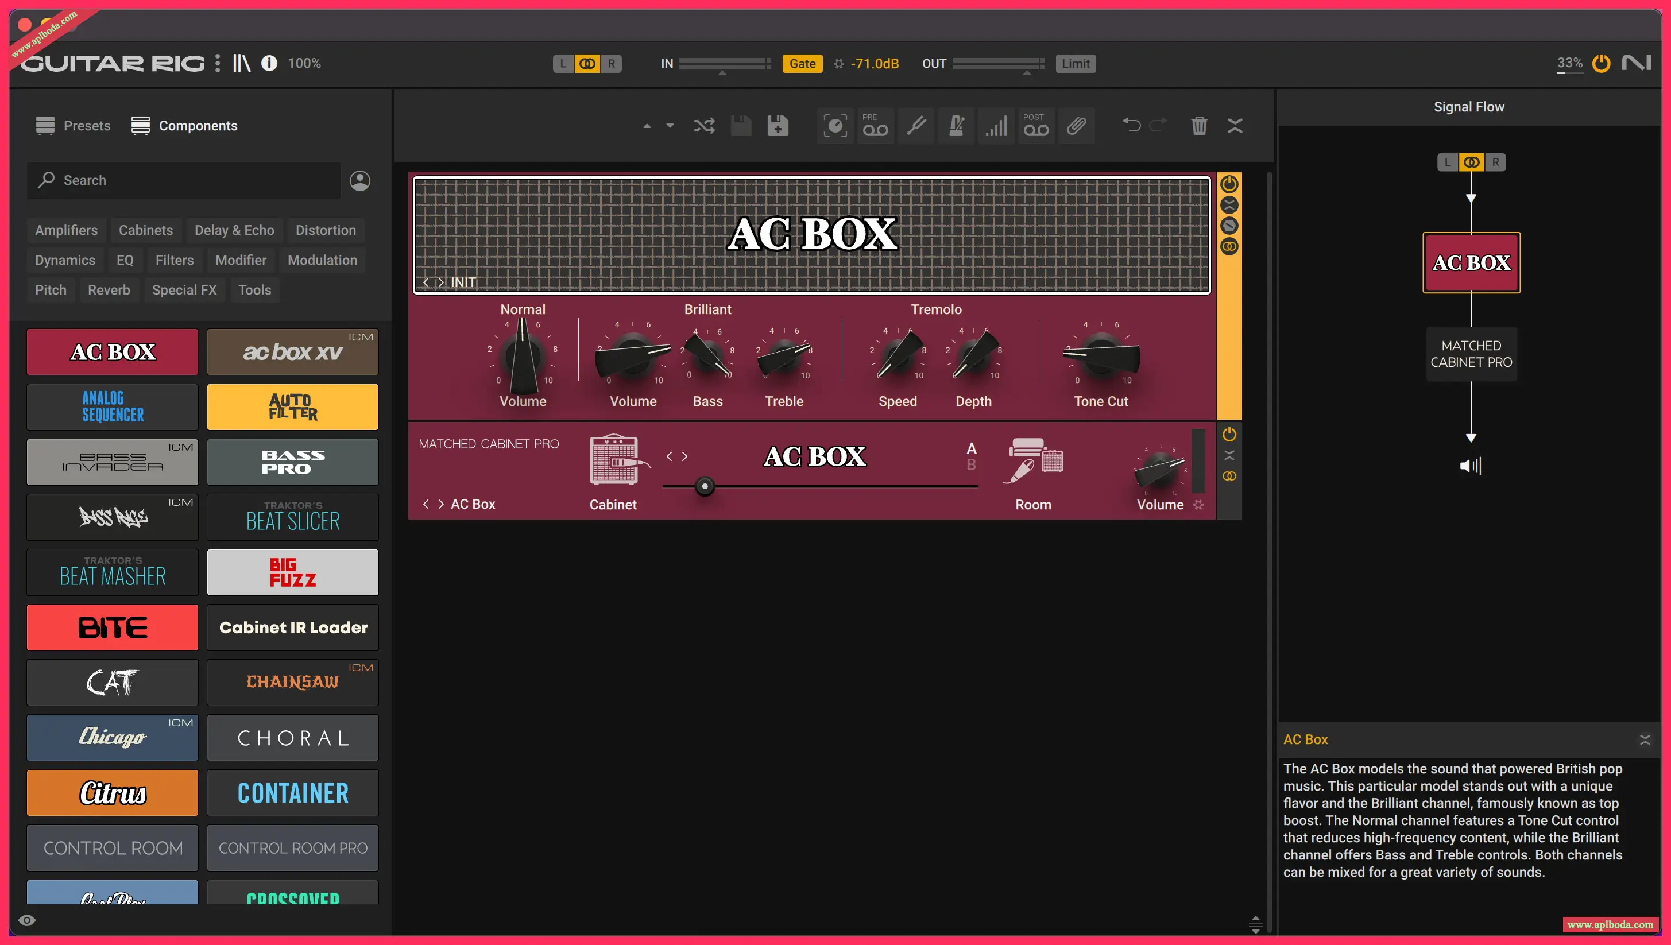The width and height of the screenshot is (1671, 945).
Task: Show the info pane icon
Action: coord(269,63)
